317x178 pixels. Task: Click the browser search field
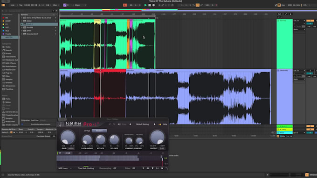(30, 11)
